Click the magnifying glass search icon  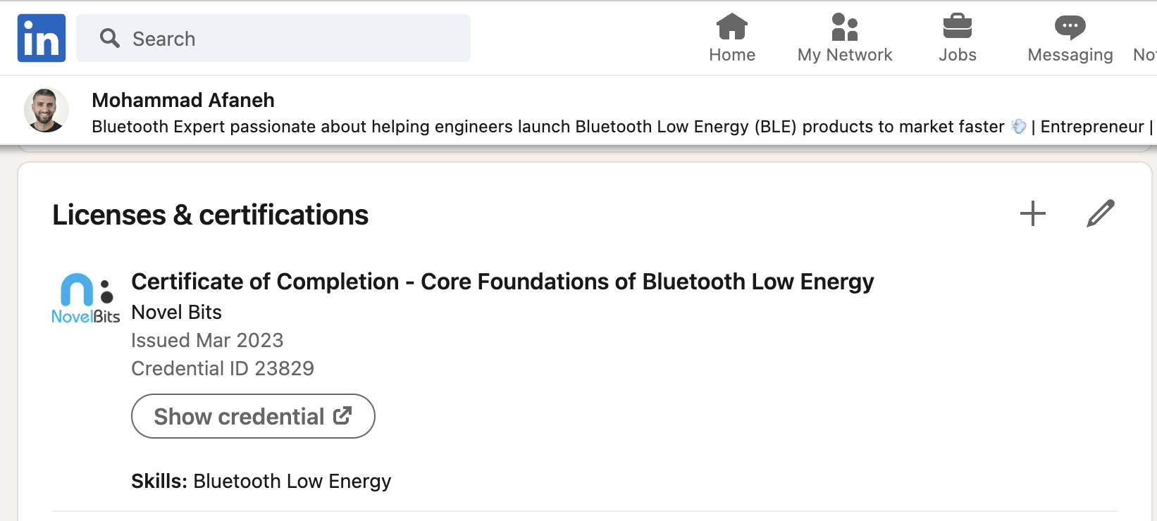[x=109, y=38]
